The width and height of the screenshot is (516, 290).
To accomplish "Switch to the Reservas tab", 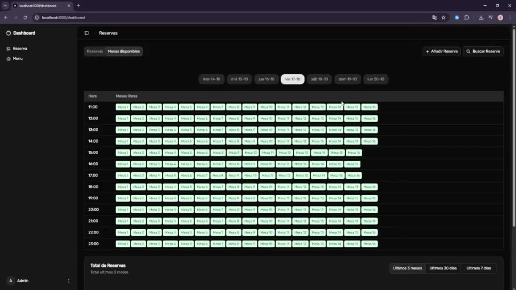I will point(95,51).
